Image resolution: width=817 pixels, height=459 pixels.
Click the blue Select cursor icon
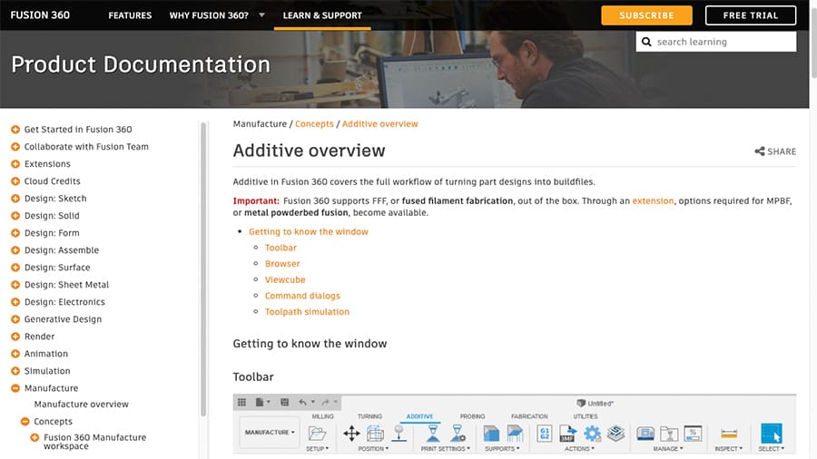[x=771, y=433]
